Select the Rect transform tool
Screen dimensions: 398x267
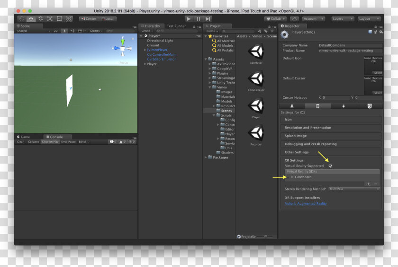59,19
